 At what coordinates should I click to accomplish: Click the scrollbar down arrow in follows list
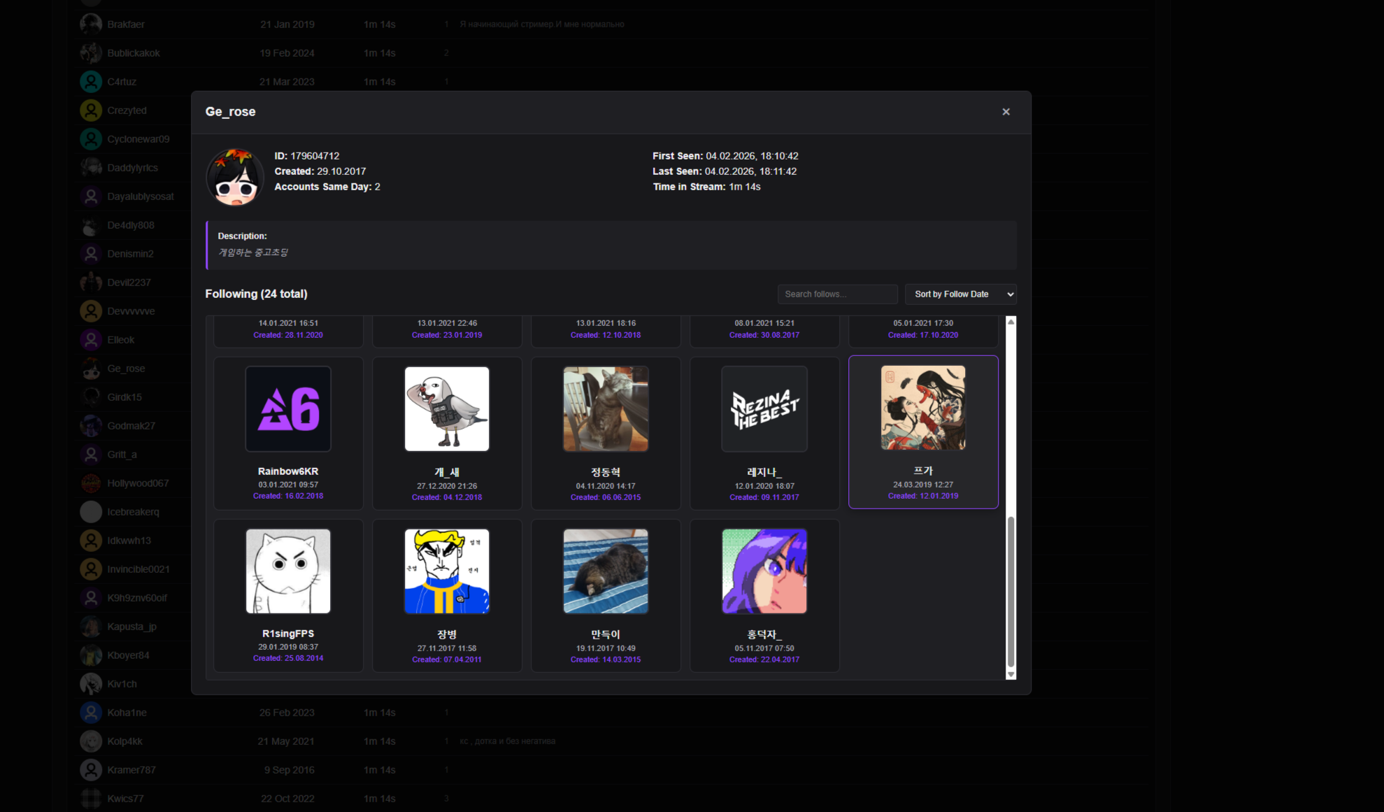coord(1011,674)
